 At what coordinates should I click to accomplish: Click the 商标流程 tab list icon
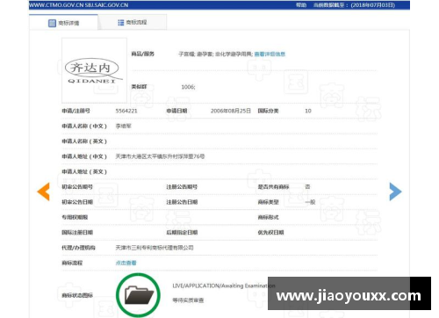point(120,23)
